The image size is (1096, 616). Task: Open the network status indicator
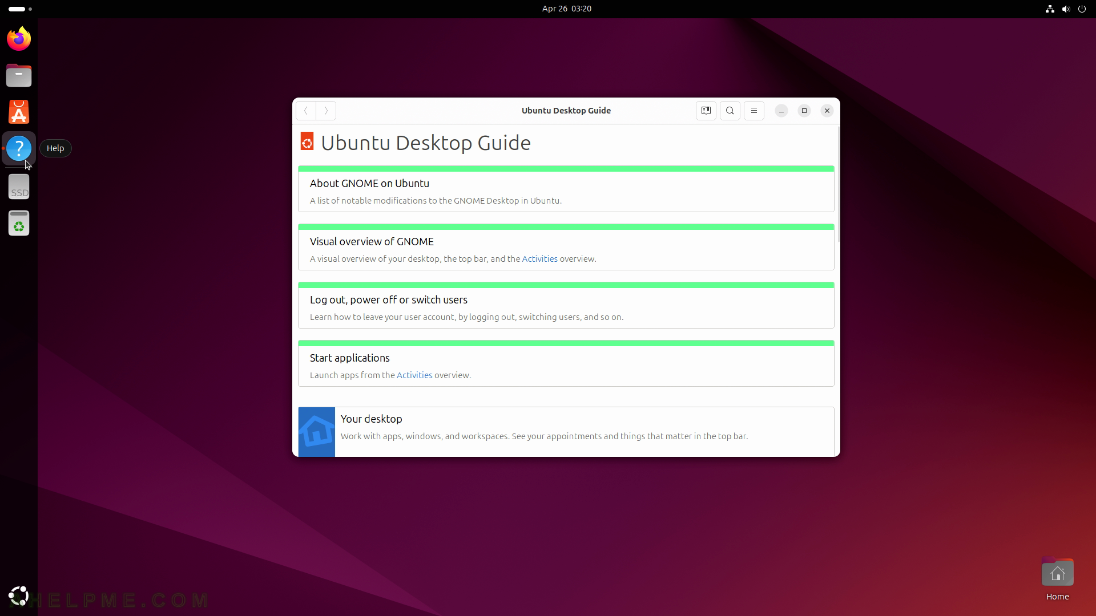pos(1050,9)
